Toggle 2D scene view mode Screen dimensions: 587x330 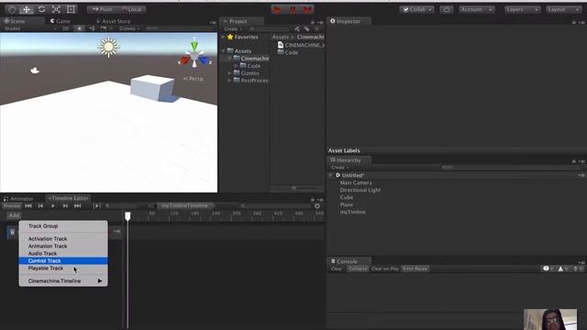click(x=65, y=28)
